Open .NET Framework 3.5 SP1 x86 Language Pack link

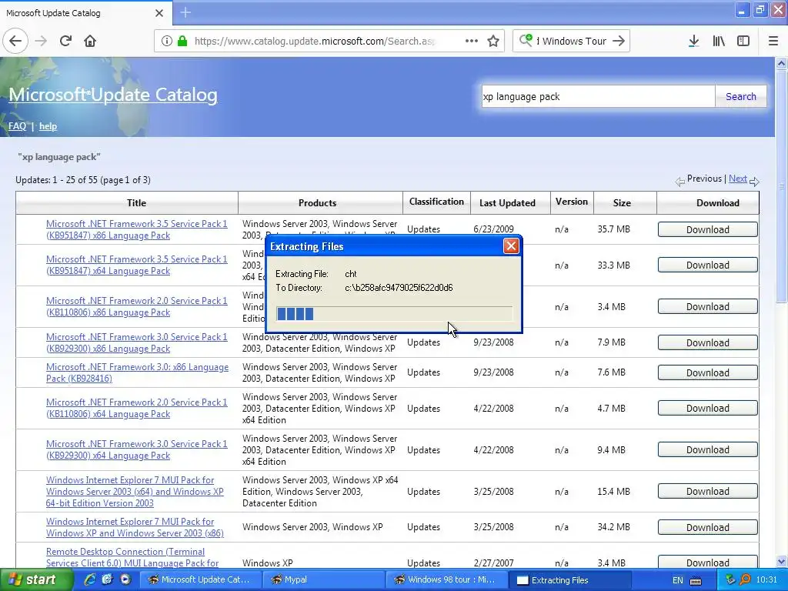[x=137, y=229]
